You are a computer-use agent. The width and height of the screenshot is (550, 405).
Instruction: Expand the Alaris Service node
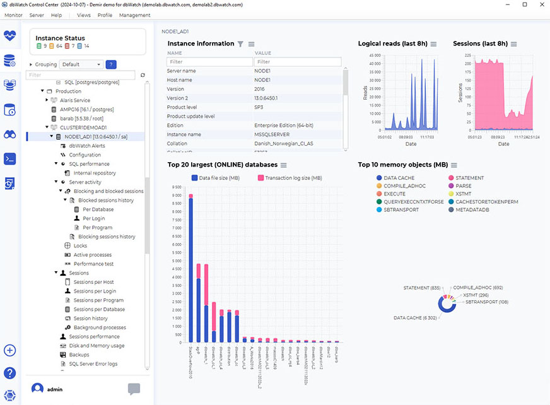tap(47, 100)
